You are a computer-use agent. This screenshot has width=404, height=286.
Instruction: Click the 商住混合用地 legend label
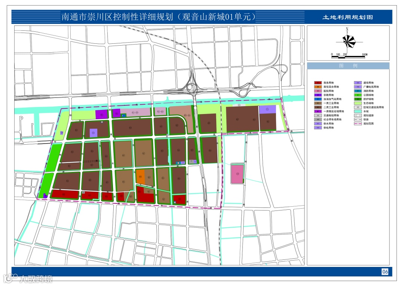331,87
